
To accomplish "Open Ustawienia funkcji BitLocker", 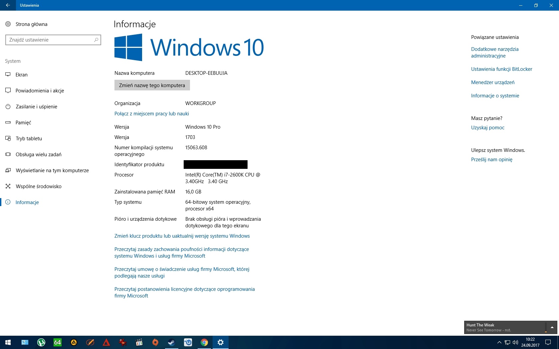I will click(501, 69).
